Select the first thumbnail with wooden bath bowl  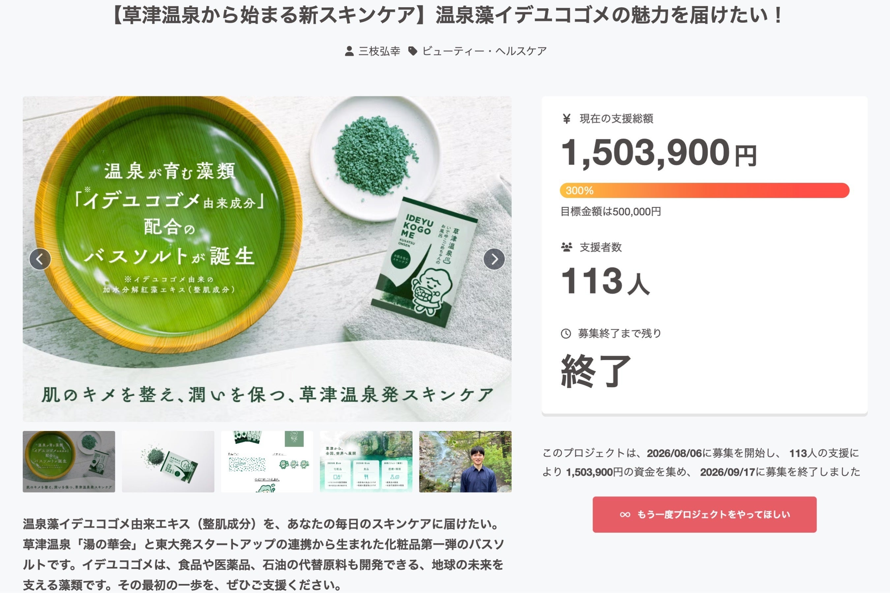[69, 462]
